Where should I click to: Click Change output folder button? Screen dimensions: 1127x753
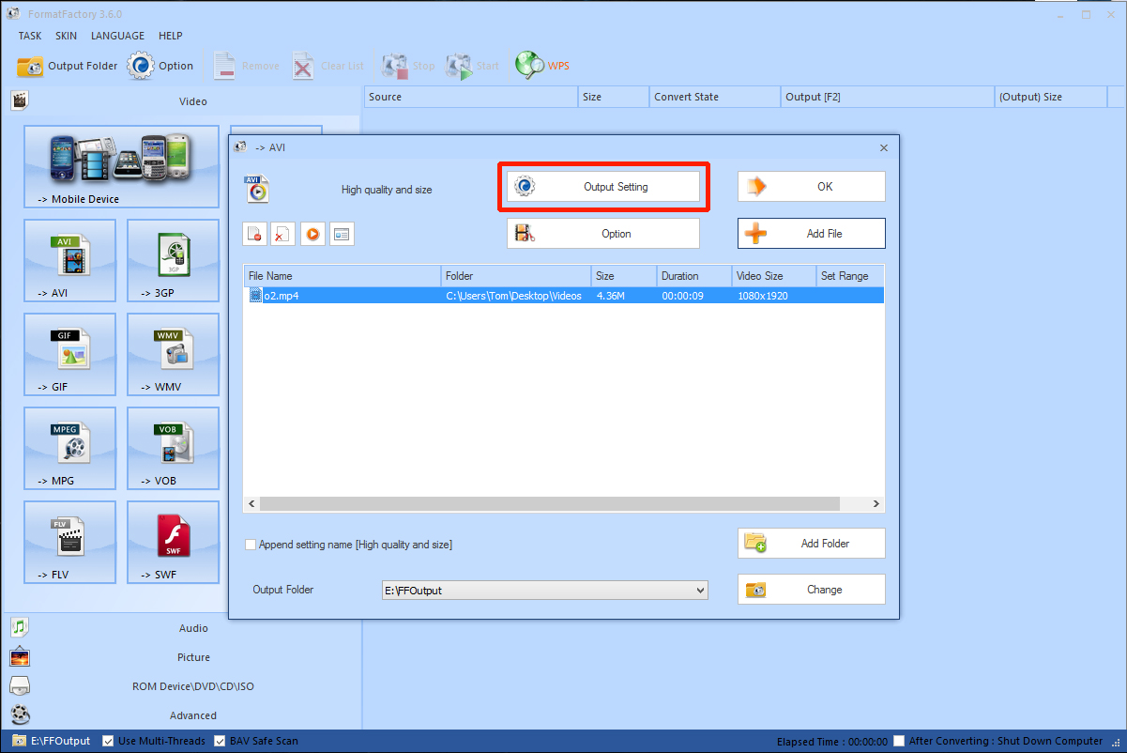[812, 590]
